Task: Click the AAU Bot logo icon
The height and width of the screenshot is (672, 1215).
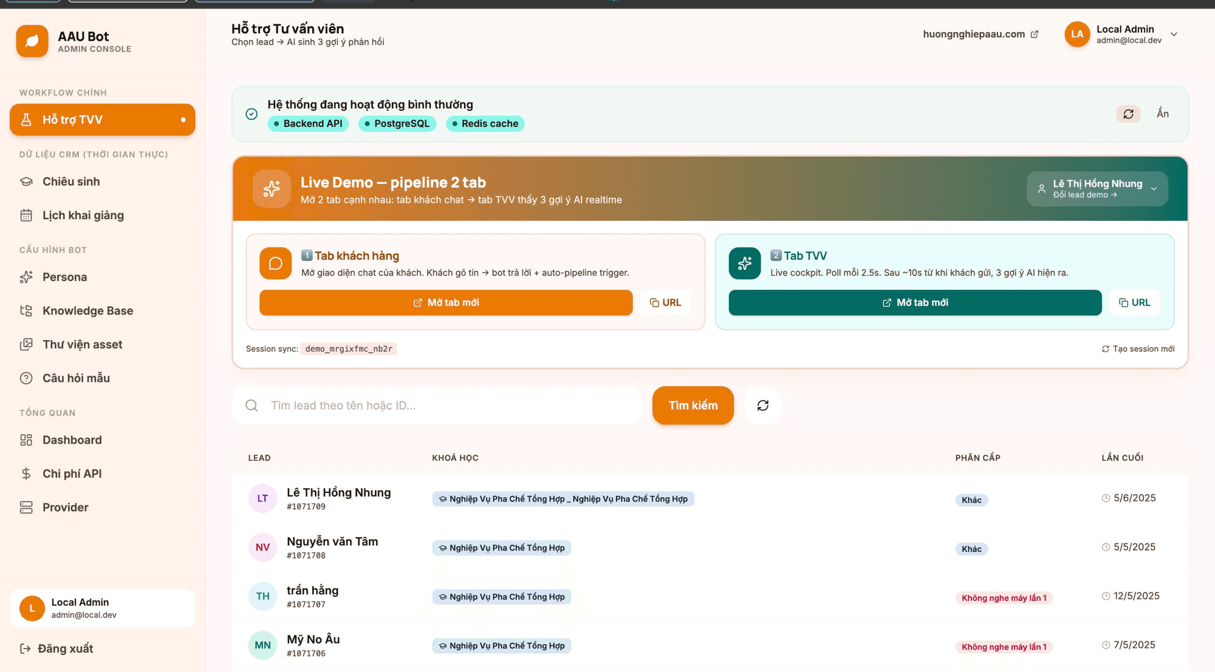Action: click(32, 41)
